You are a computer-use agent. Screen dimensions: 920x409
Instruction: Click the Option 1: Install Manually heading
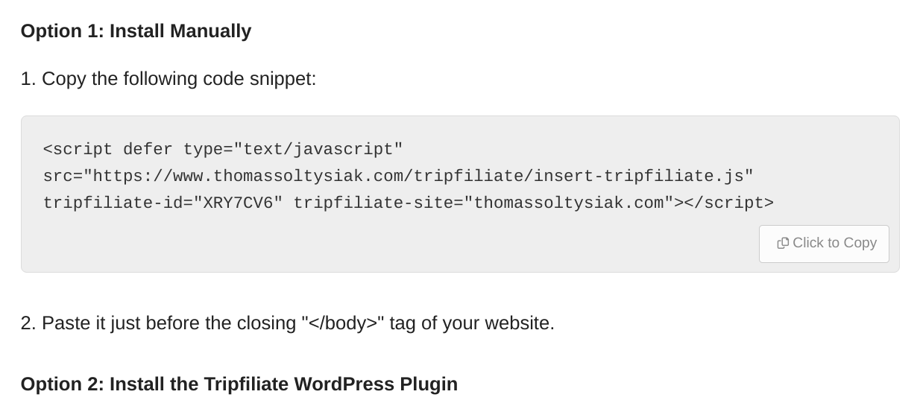pyautogui.click(x=136, y=31)
